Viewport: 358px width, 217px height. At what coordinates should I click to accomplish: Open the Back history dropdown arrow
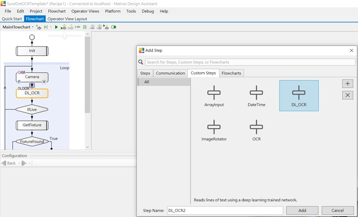(19, 163)
